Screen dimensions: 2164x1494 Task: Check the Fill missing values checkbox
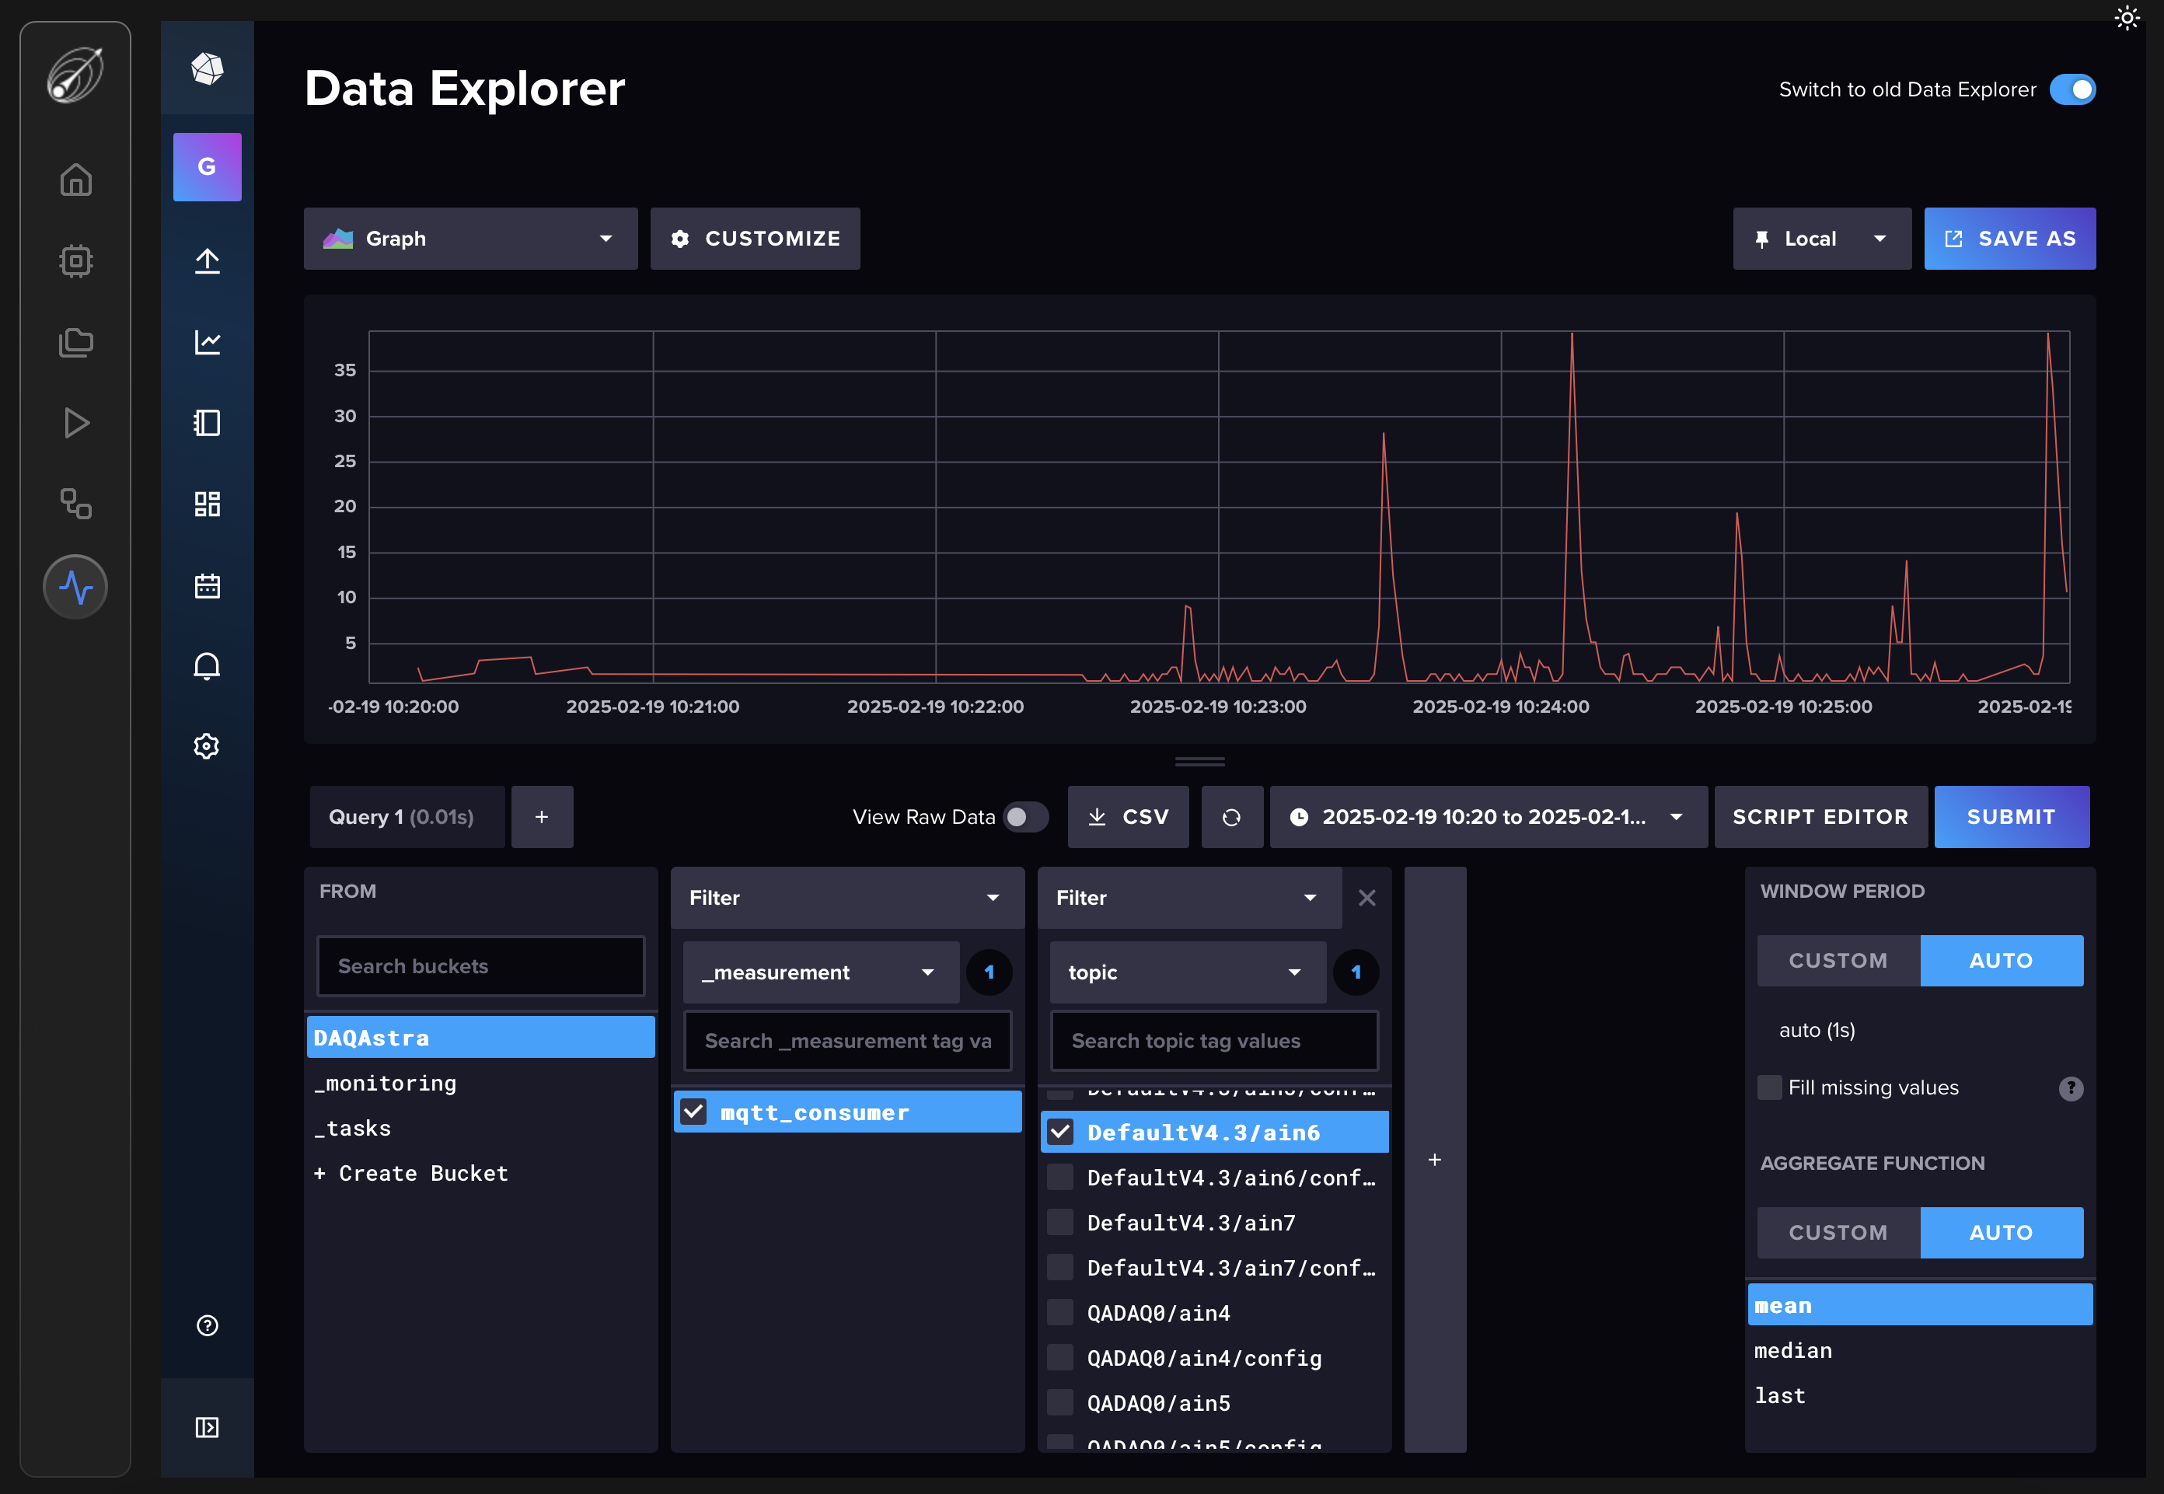point(1769,1087)
